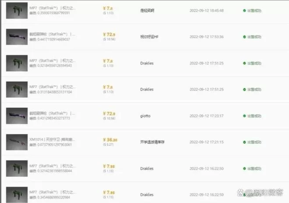Image resolution: width=289 pixels, height=203 pixels.
Task: Open buyer 开学退游清库存 profile
Action: (x=153, y=142)
